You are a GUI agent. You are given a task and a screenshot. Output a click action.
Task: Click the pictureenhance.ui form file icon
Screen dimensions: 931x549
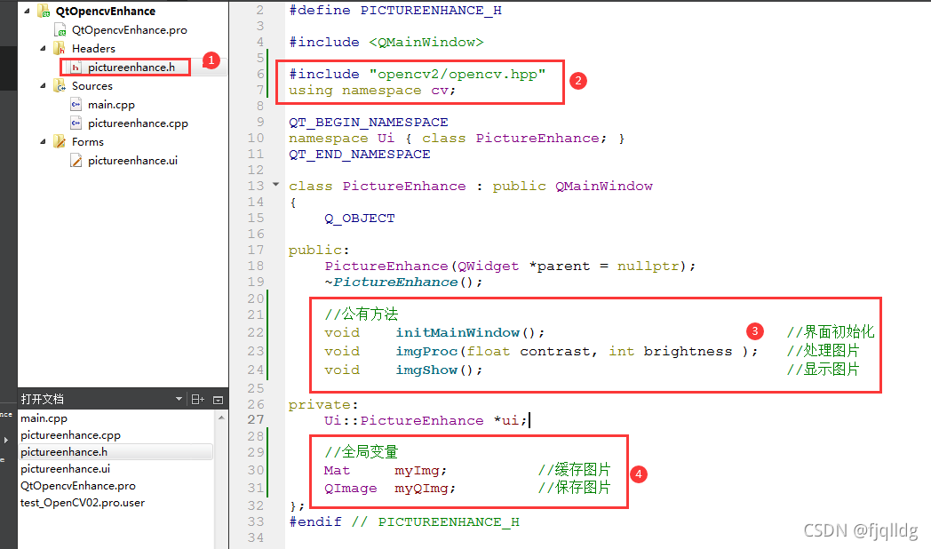[76, 160]
